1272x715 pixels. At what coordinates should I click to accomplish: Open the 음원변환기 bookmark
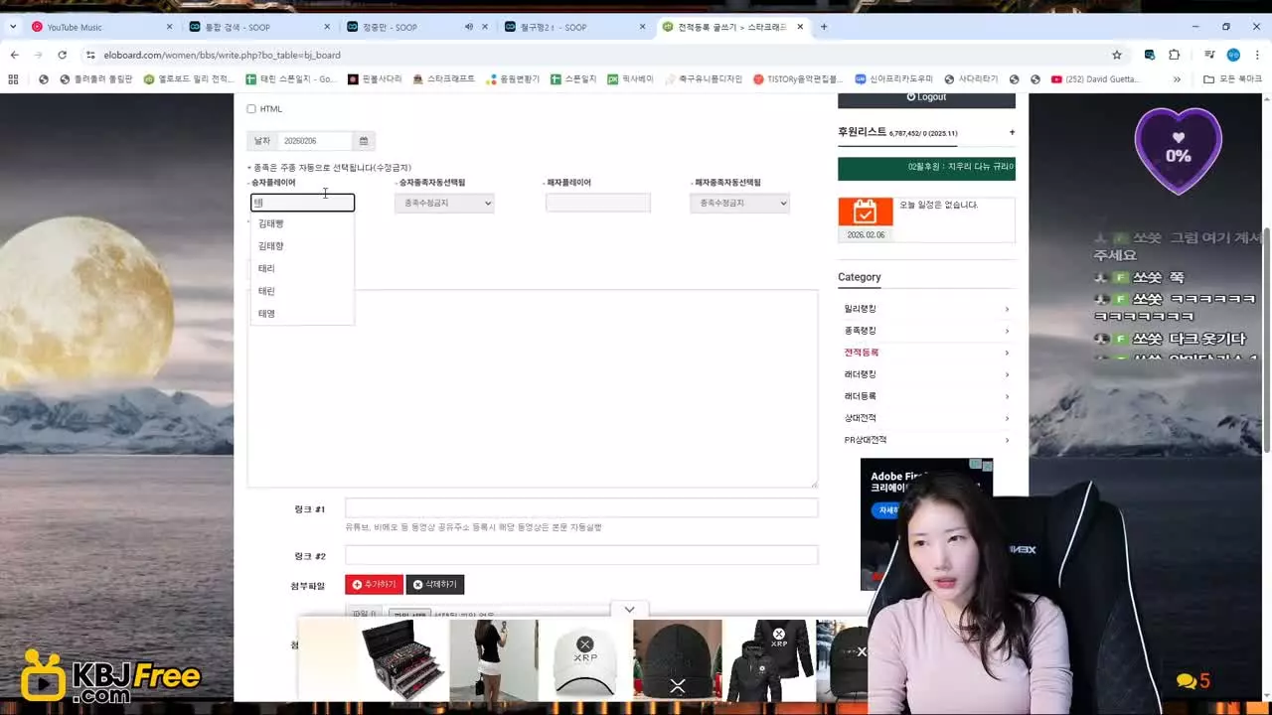click(512, 79)
